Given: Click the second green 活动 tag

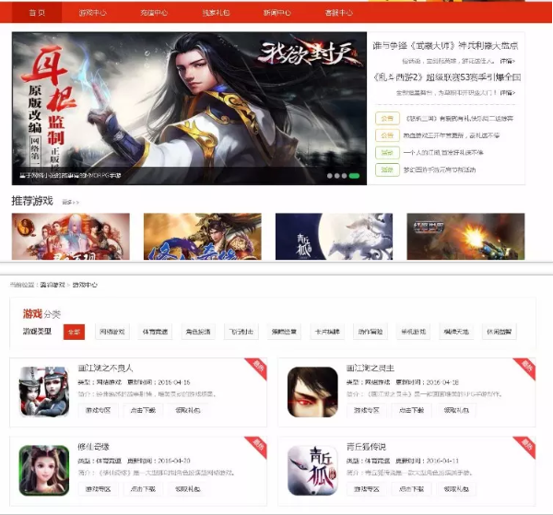Looking at the screenshot, I should [387, 170].
